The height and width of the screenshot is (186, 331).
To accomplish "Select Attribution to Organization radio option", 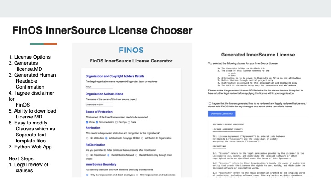I will pyautogui.click(x=142, y=138).
